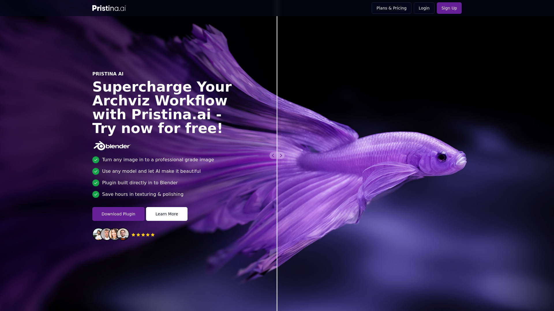Expand the star rating display area

click(143, 234)
